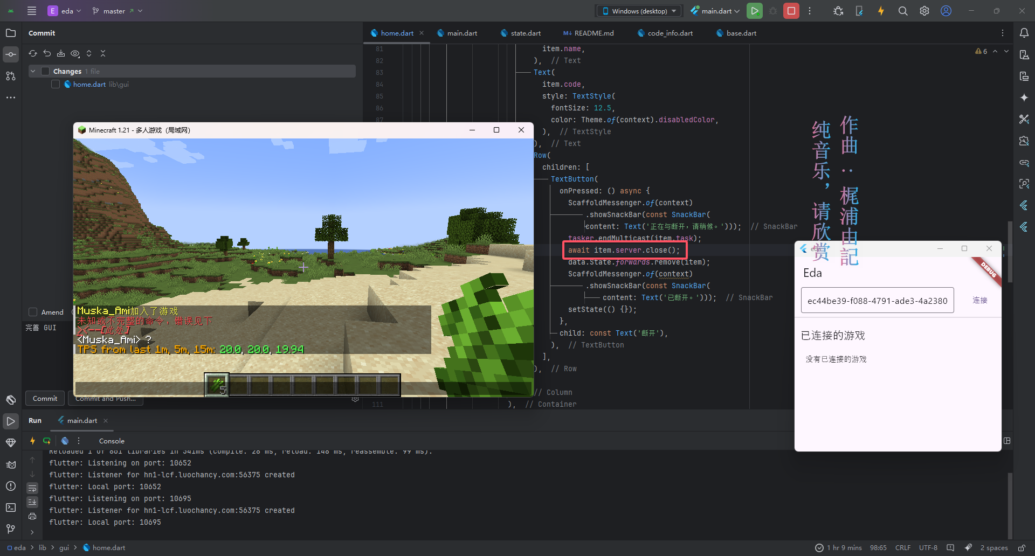This screenshot has width=1035, height=556.
Task: Open the eda project dropdown
Action: point(64,11)
